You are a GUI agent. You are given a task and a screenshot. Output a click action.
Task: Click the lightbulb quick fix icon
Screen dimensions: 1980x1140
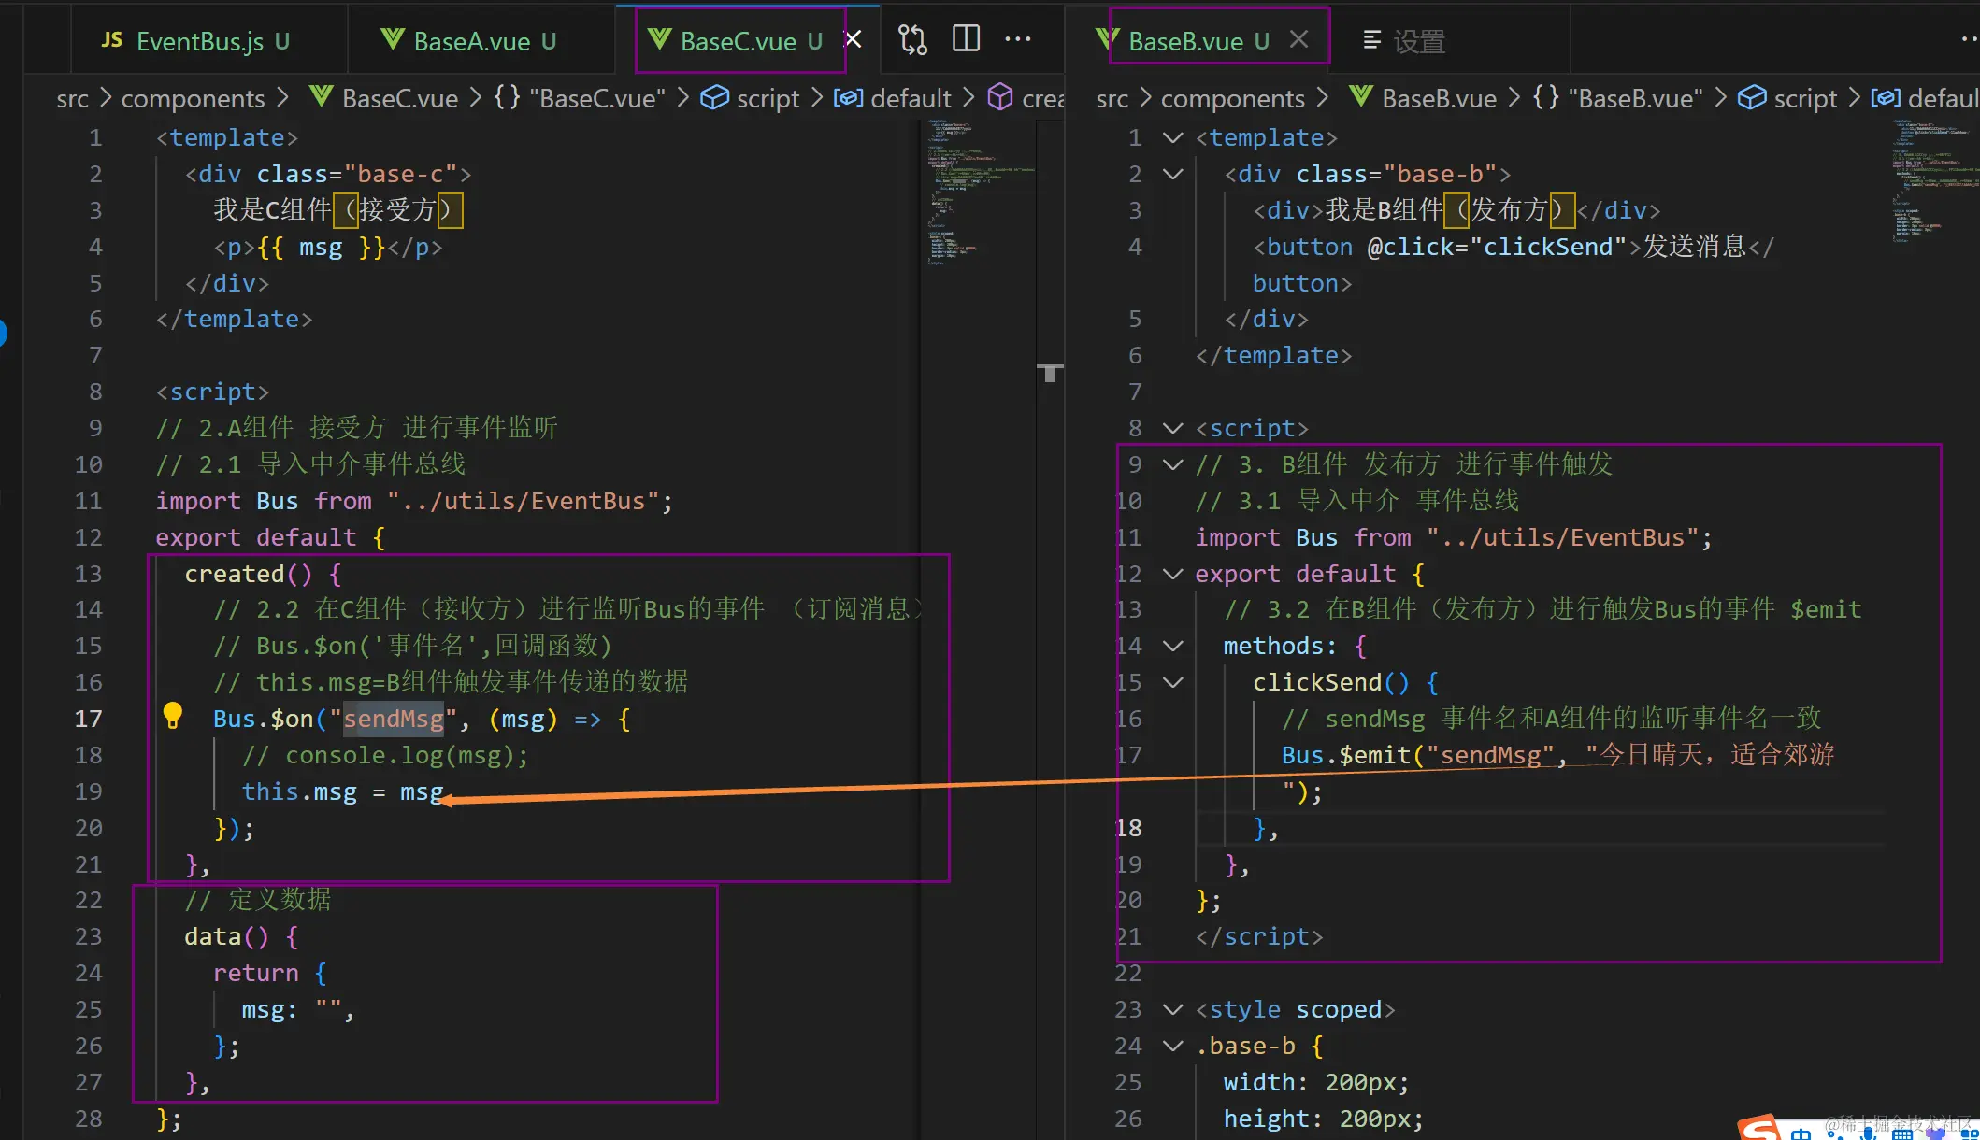(x=173, y=716)
